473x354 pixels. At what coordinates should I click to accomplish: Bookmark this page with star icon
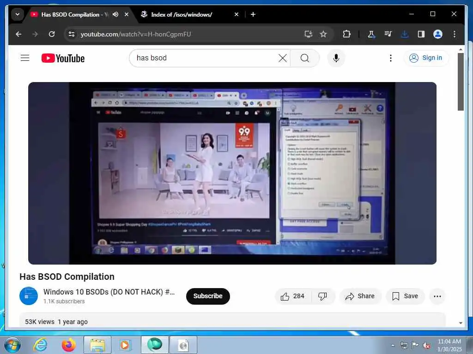[323, 34]
